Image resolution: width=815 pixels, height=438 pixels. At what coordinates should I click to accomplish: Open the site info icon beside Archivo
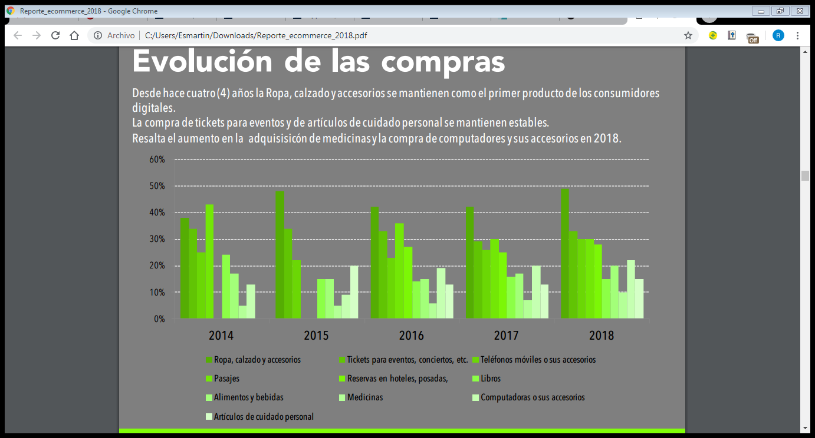tap(98, 35)
